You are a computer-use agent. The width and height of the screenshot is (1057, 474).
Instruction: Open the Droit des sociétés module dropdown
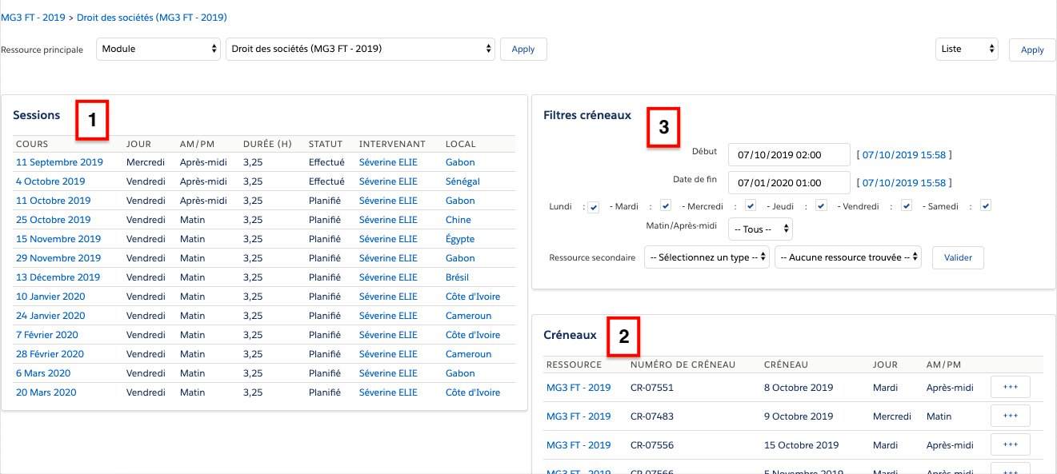pyautogui.click(x=360, y=49)
